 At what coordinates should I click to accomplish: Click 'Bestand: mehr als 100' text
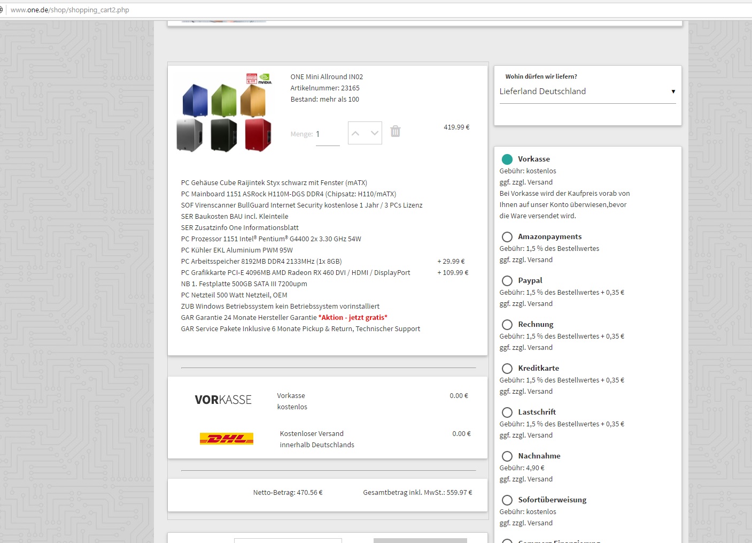click(325, 100)
